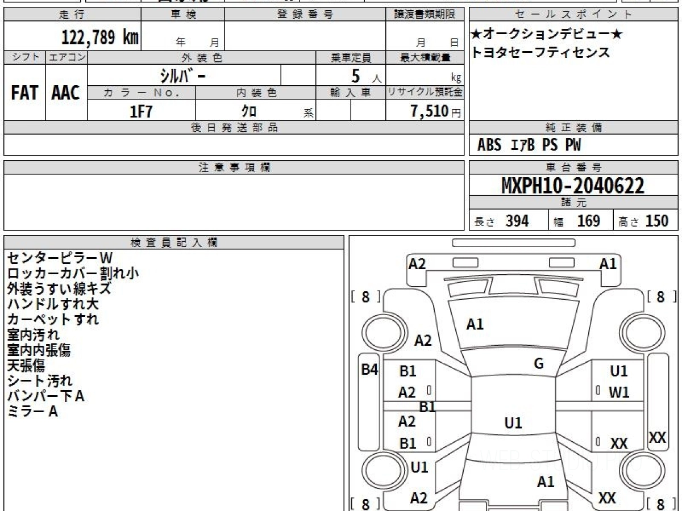Click the U1 mark on the roof
682x511 pixels.
[x=513, y=423]
